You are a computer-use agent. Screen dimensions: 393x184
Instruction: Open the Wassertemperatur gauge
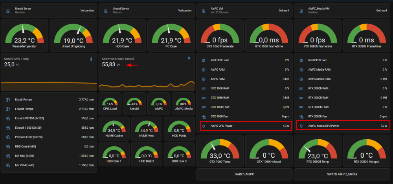[24, 36]
